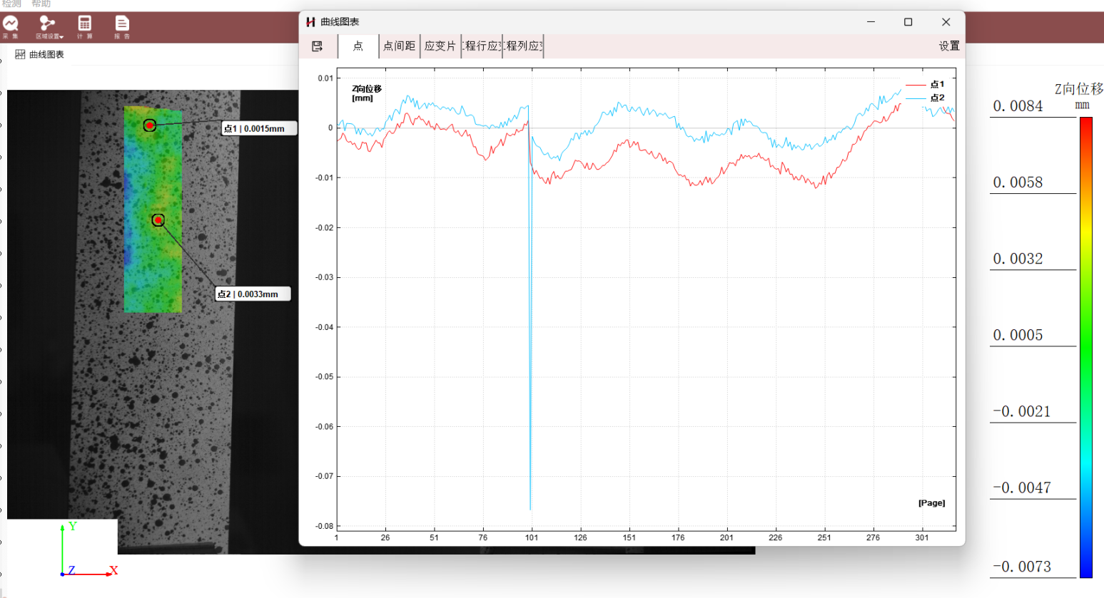Click the 点1 | 0.0015mm label

tap(258, 128)
